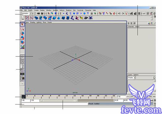
Task: Click the red magnet Make Live icon
Action: click(x=114, y=13)
